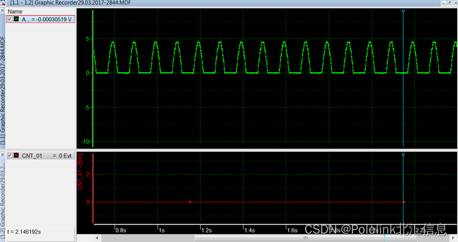The width and height of the screenshot is (458, 242).
Task: Click the scrollbar right arrow
Action: click(x=453, y=238)
